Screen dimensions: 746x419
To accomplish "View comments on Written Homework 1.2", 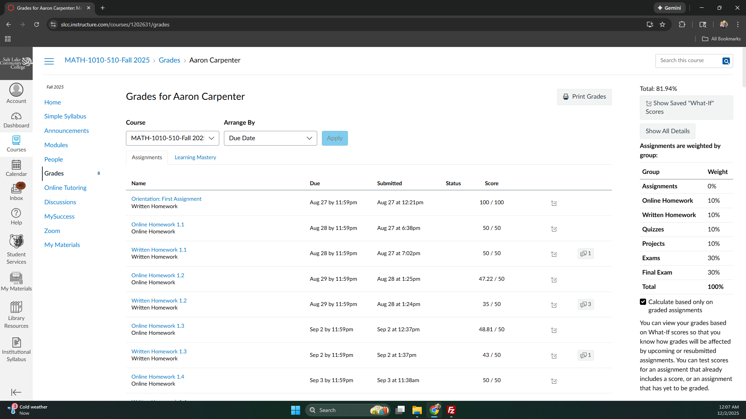I will [585, 304].
